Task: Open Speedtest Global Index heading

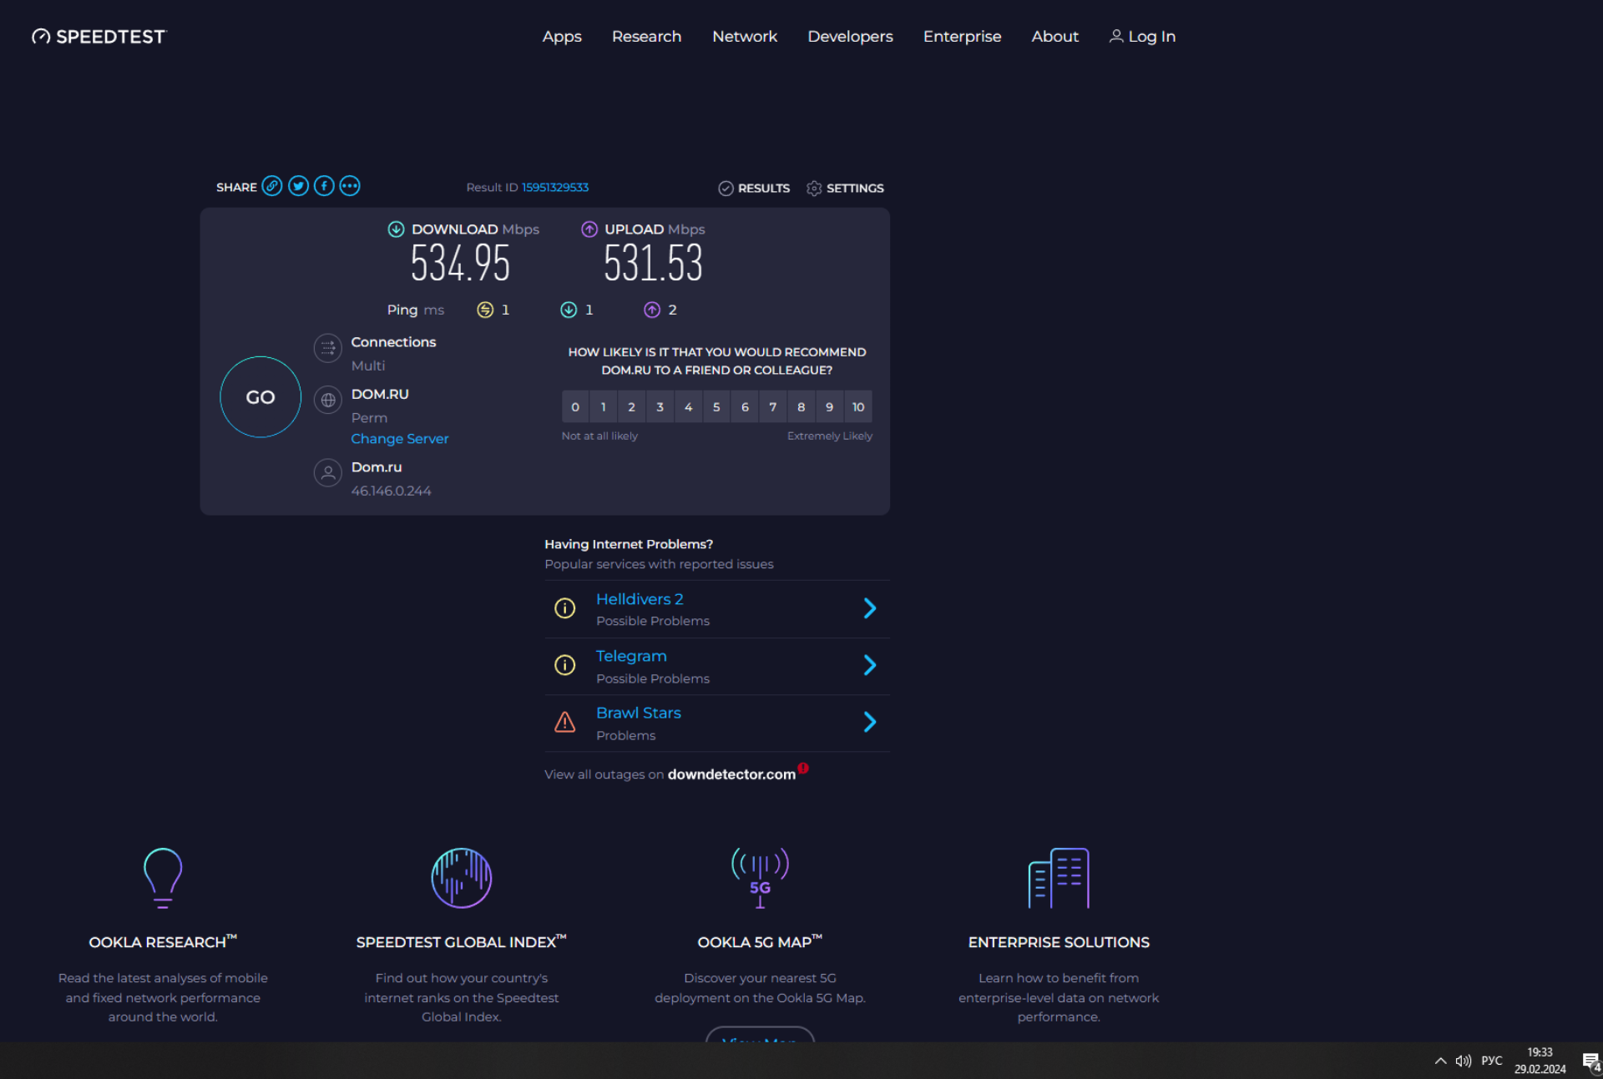Action: pyautogui.click(x=461, y=942)
